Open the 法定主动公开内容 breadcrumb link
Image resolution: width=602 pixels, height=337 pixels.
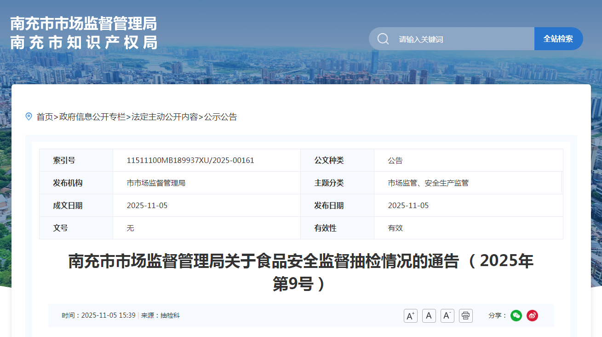[164, 117]
